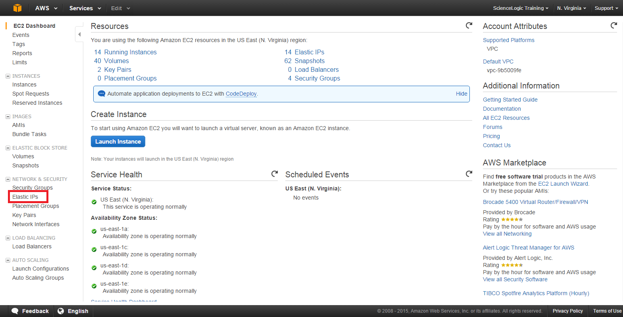Open Contact Us link
Viewport: 623px width, 317px height.
497,145
